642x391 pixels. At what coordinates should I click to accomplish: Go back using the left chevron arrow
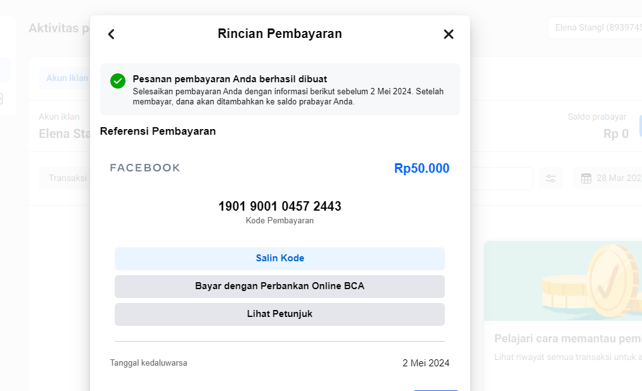coord(112,34)
